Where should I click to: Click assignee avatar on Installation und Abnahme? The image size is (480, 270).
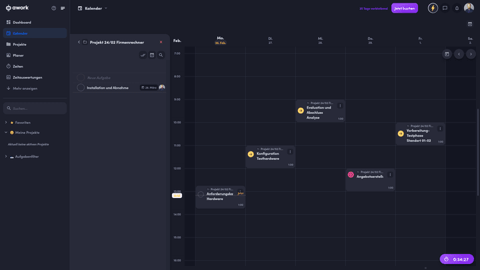coord(162,87)
